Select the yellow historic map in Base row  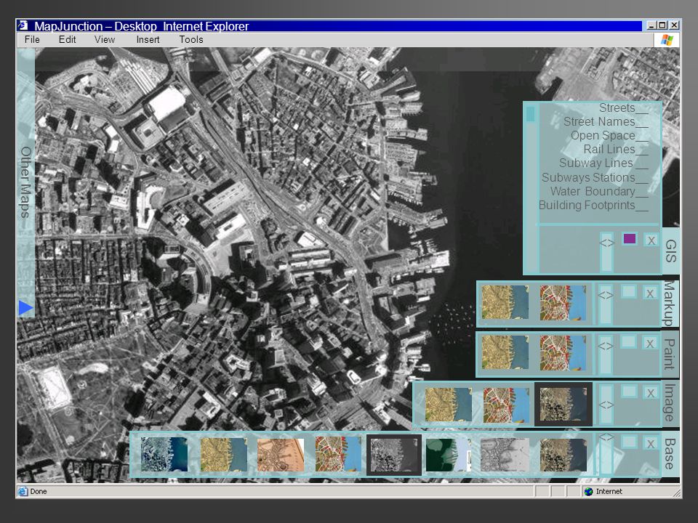coord(223,455)
